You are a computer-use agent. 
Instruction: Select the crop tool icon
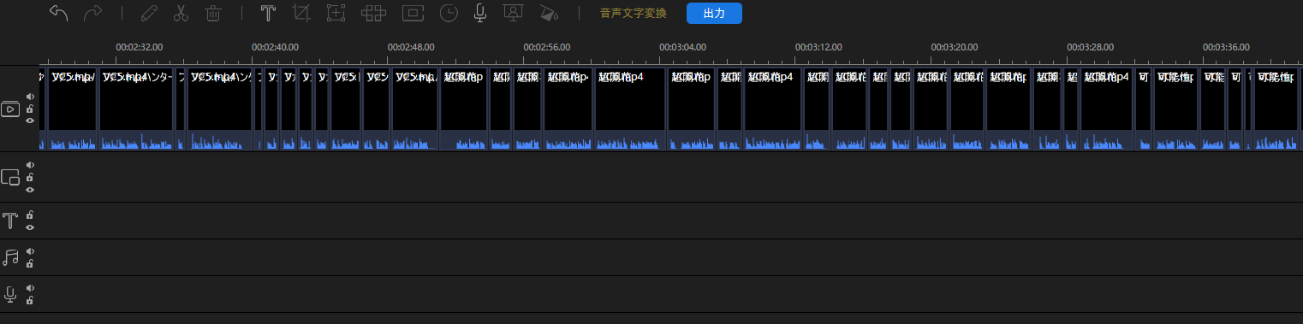tap(300, 13)
